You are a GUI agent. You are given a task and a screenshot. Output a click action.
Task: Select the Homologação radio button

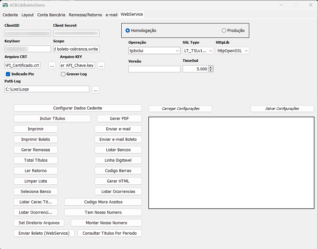(128, 31)
